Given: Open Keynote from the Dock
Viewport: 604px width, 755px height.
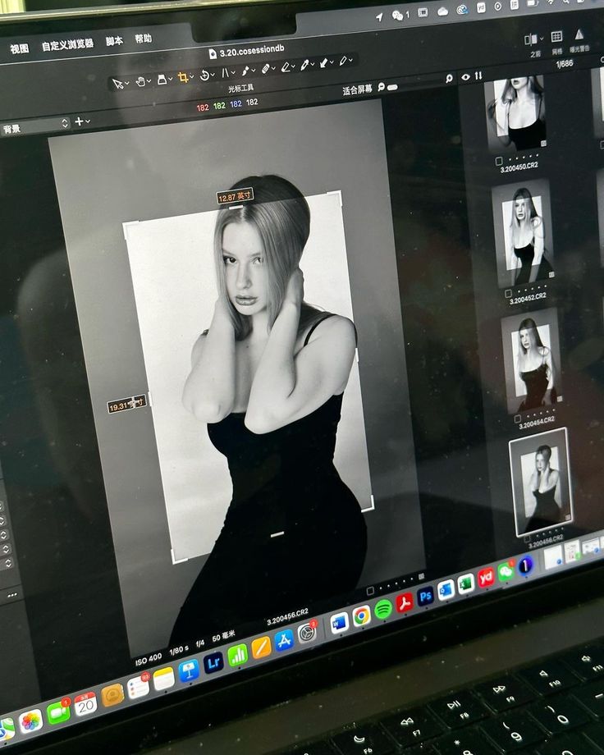Looking at the screenshot, I should point(189,670).
